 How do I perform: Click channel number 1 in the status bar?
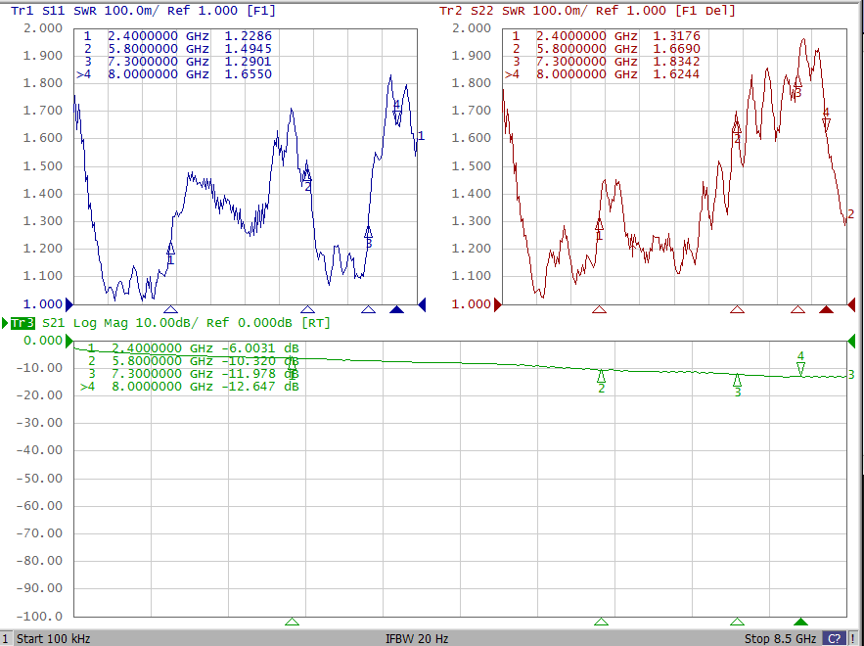[x=6, y=638]
